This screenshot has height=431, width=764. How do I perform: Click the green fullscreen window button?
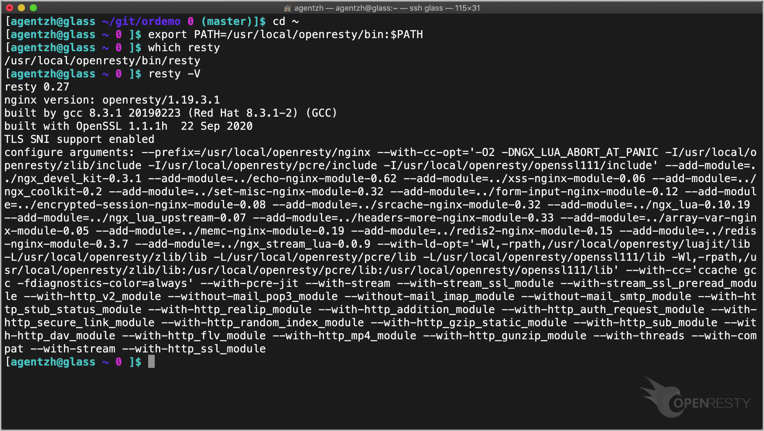point(33,8)
